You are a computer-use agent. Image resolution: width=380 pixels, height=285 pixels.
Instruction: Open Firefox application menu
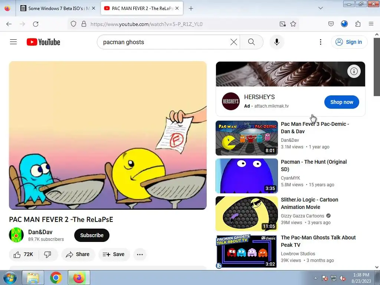tap(371, 24)
